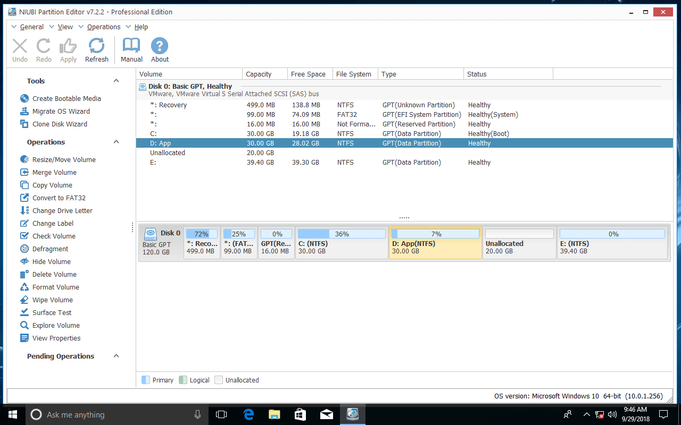
Task: Sort by Type column header
Action: click(x=421, y=74)
